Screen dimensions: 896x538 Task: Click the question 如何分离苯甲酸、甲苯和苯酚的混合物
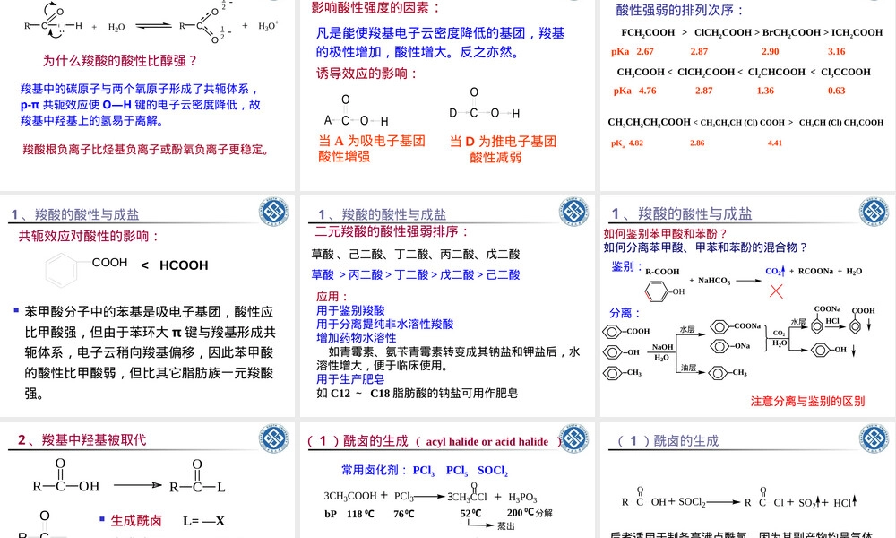706,247
